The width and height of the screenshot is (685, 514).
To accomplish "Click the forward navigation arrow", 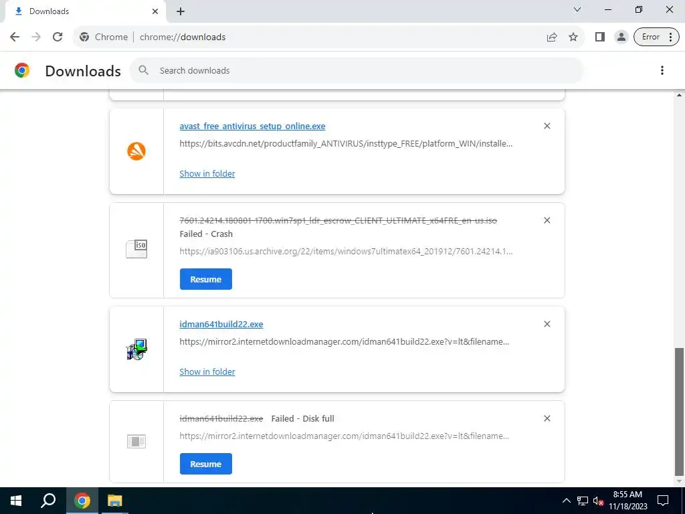I will coord(36,37).
